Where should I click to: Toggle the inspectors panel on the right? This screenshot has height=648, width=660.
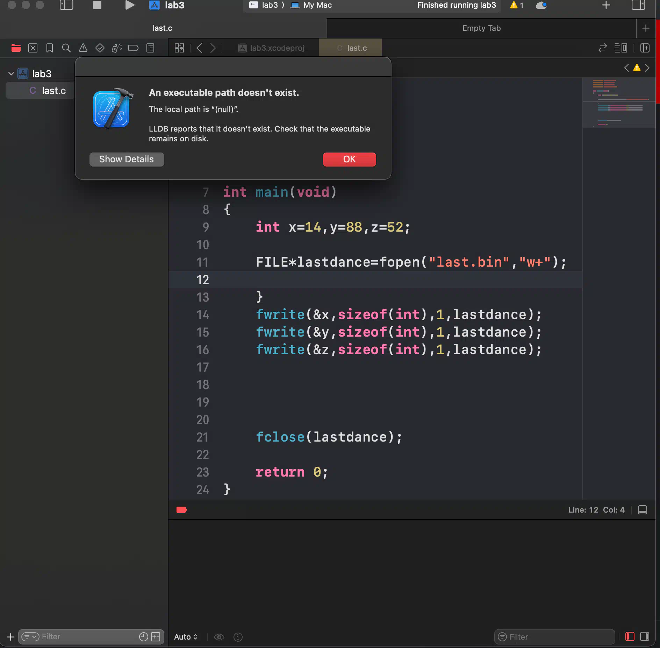click(638, 5)
